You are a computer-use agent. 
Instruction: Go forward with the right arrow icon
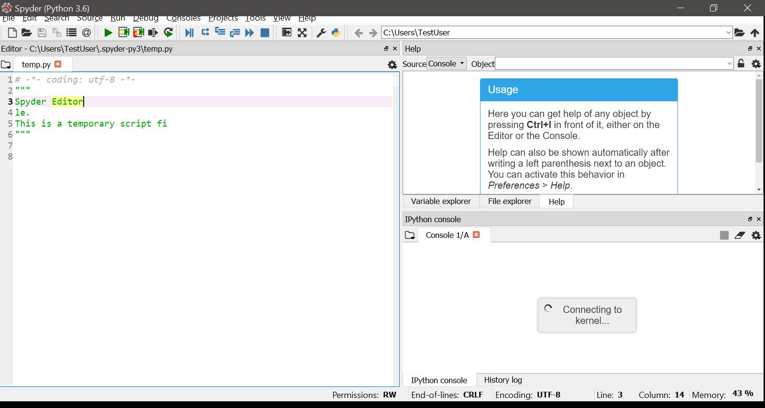tap(373, 32)
